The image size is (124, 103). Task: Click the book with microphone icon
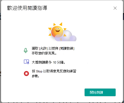click(26, 62)
